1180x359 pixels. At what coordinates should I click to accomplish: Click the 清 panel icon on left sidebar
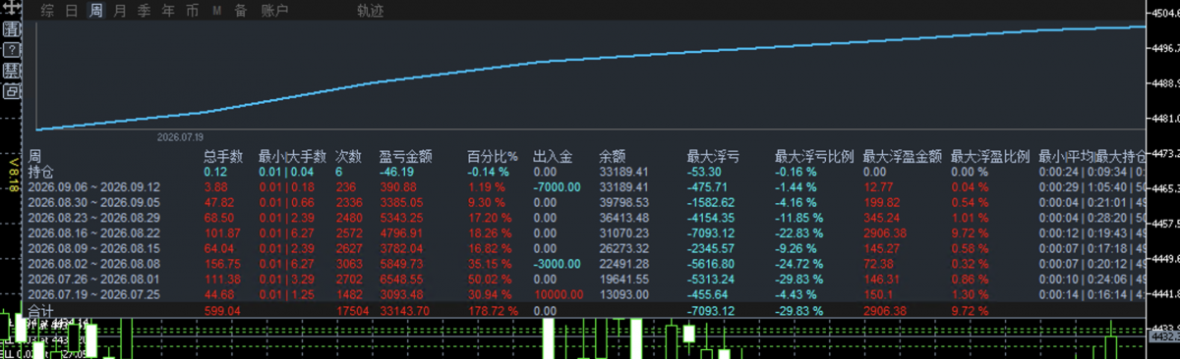click(12, 30)
